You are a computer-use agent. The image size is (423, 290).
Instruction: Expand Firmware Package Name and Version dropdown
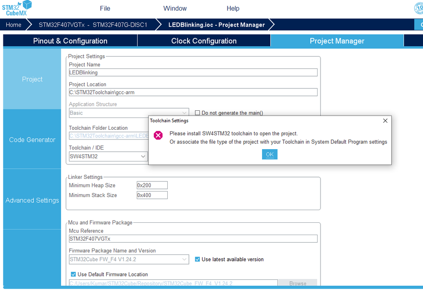129,259
